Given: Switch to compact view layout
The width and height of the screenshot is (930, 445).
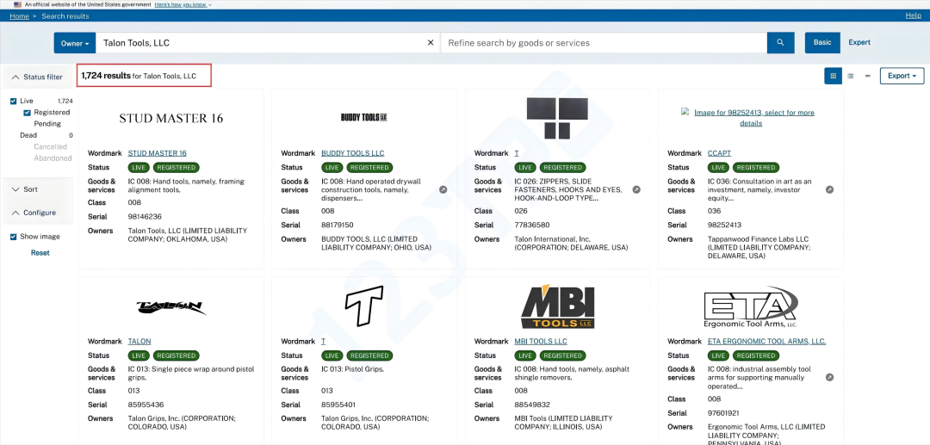Looking at the screenshot, I should (x=868, y=76).
